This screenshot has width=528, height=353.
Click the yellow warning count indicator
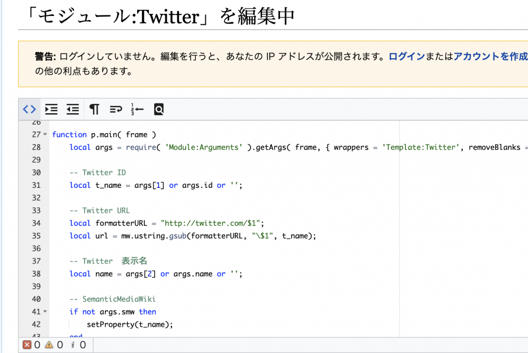coord(52,345)
